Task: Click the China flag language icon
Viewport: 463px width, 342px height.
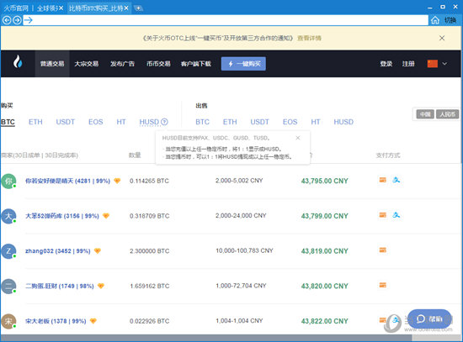Action: click(433, 63)
